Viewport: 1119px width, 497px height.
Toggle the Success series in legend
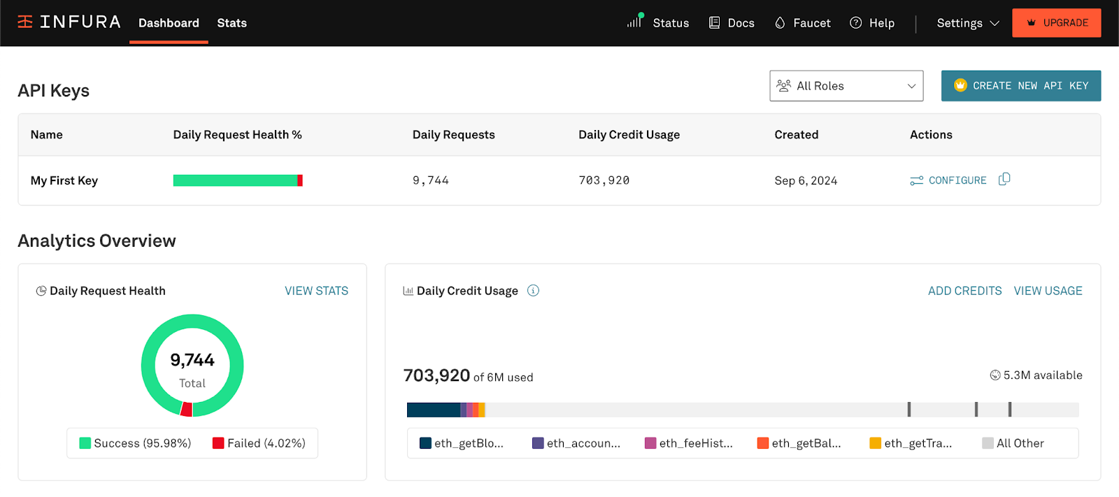click(x=135, y=443)
